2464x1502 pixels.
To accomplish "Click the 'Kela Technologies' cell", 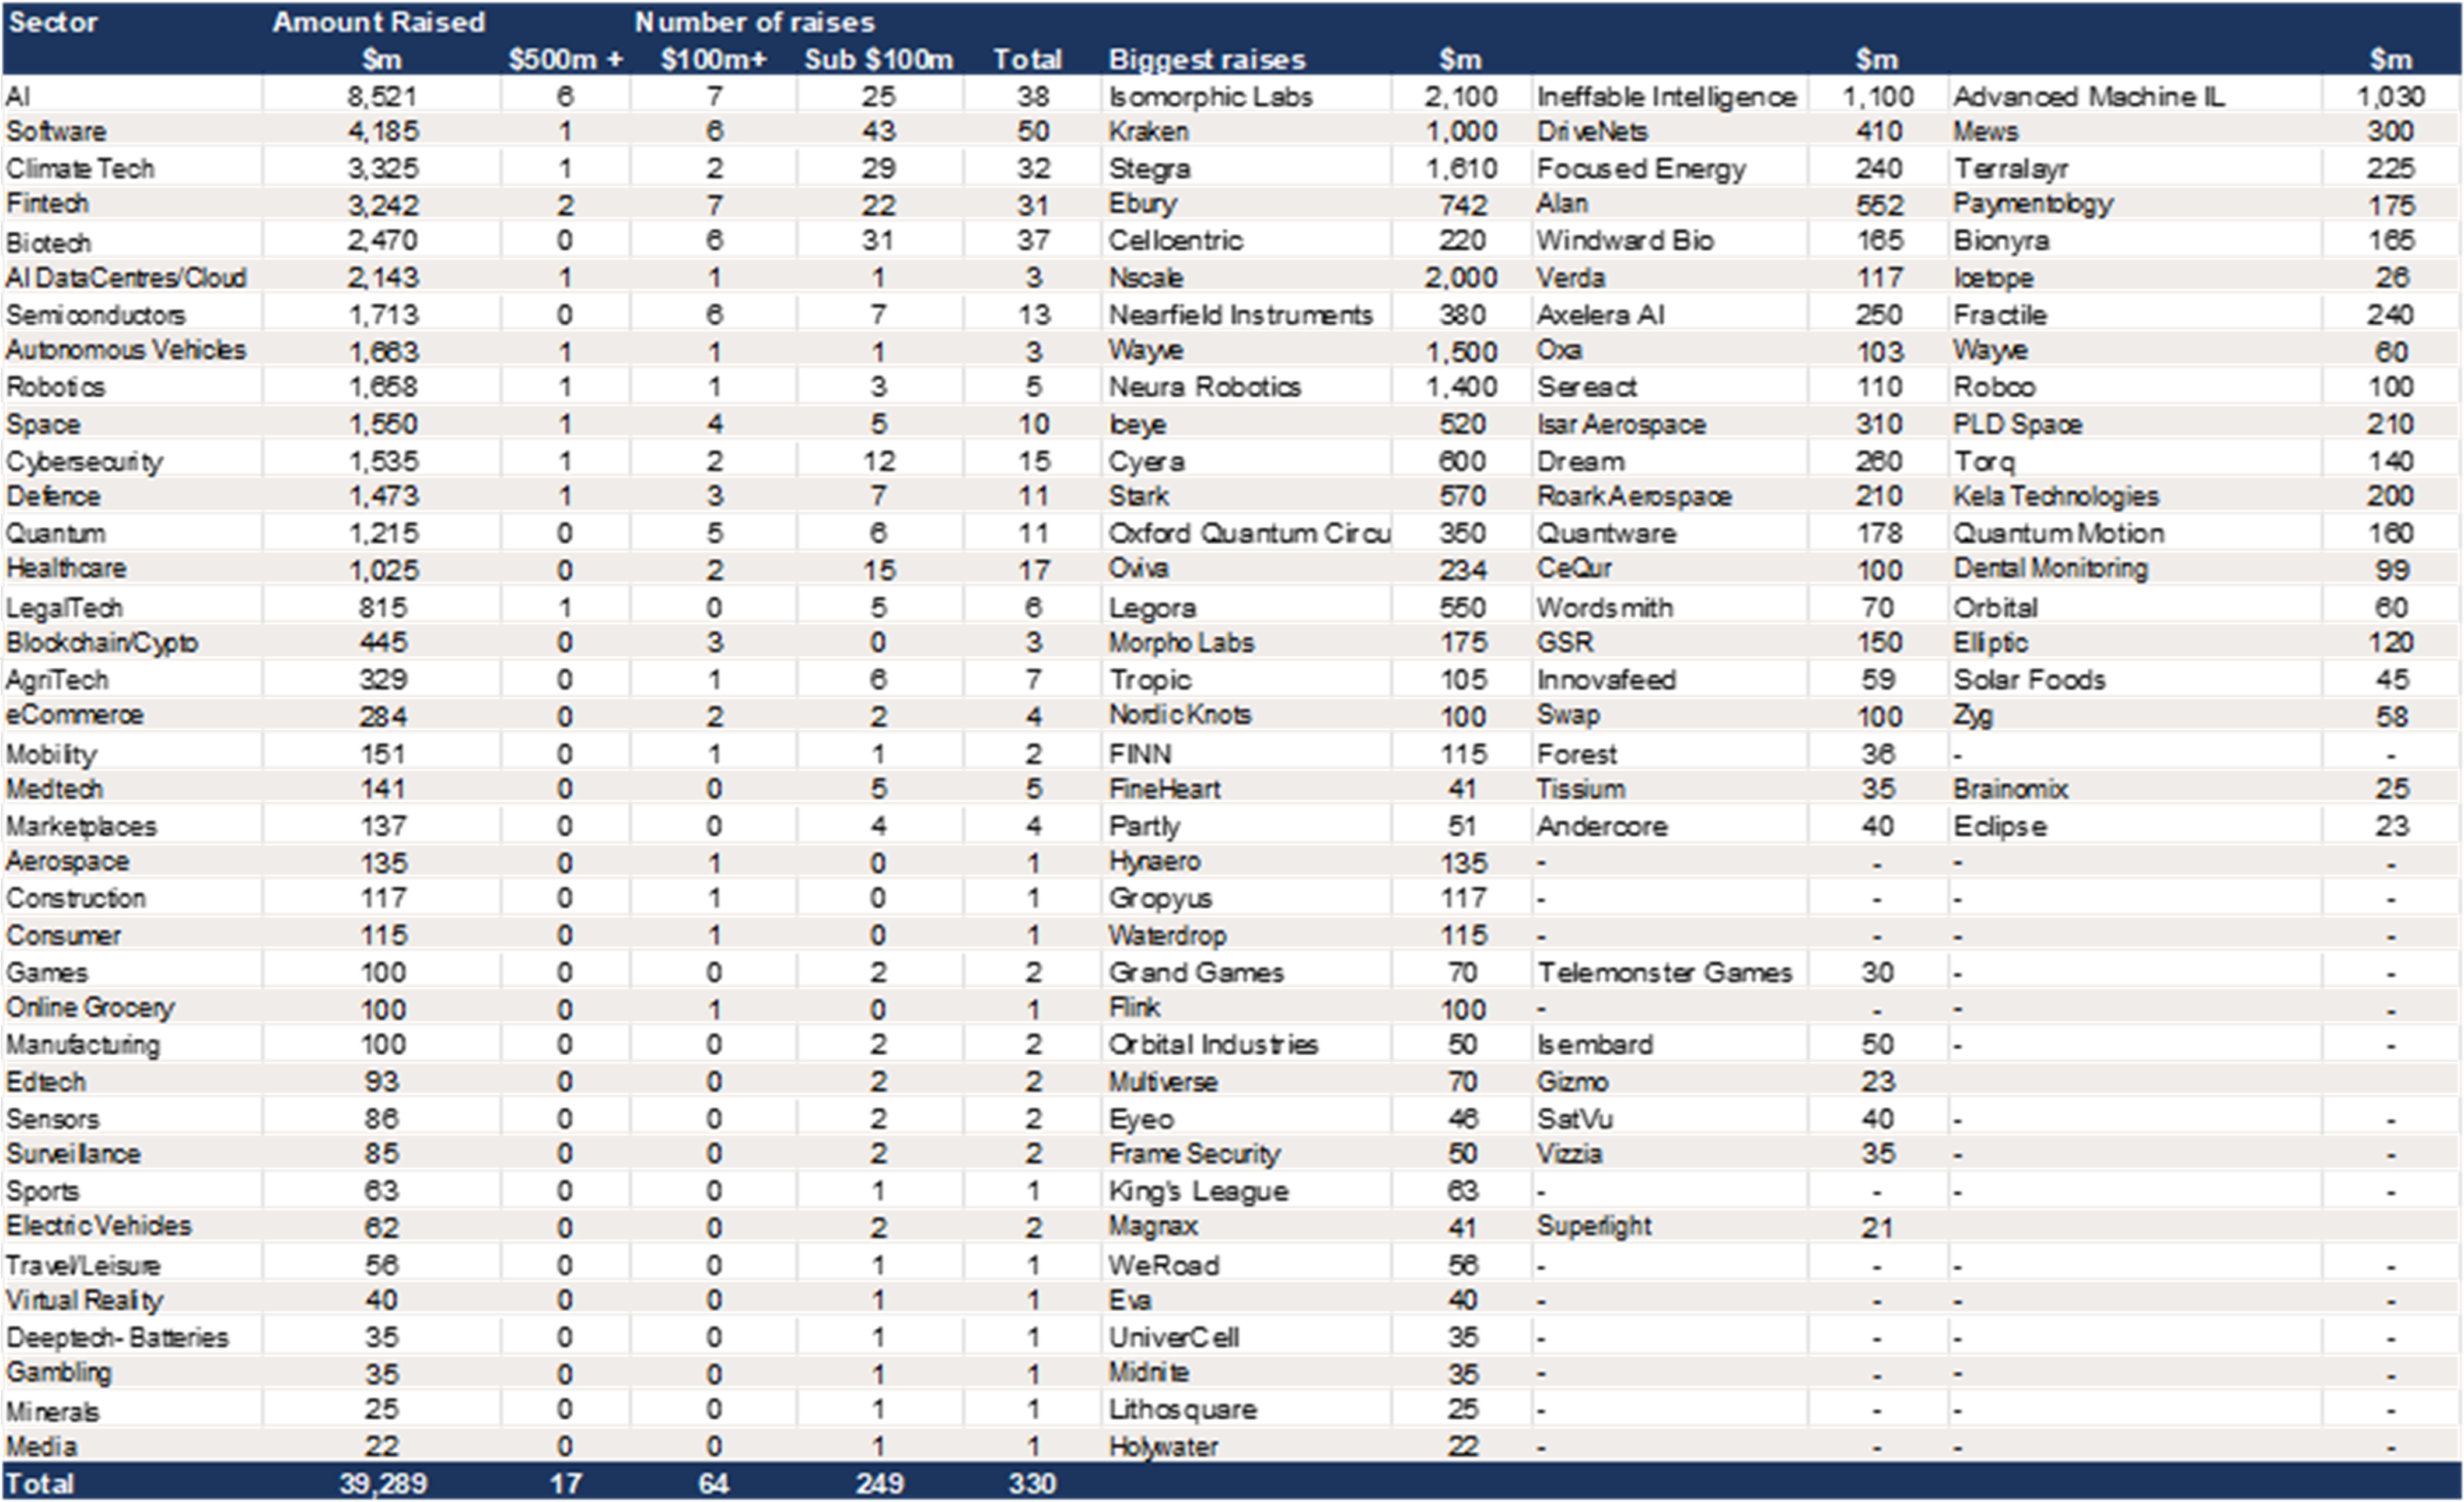I will [2055, 496].
